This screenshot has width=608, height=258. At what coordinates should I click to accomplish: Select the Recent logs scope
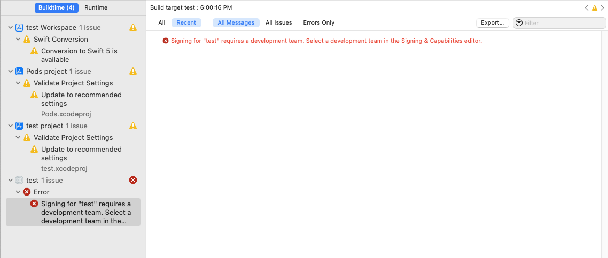click(x=186, y=22)
